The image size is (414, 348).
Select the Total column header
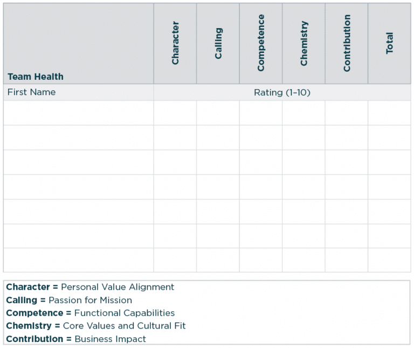pyautogui.click(x=390, y=43)
